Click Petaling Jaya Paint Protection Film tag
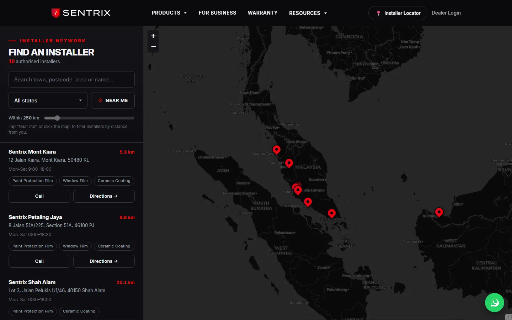This screenshot has height=320, width=512. click(33, 246)
